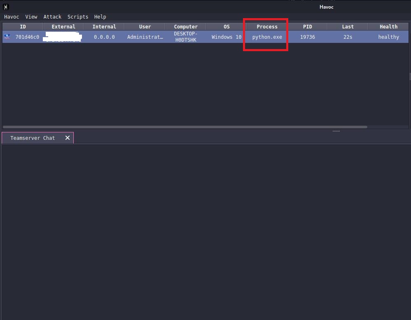Viewport: 411px width, 320px height.
Task: Click the PID column header
Action: click(x=308, y=26)
